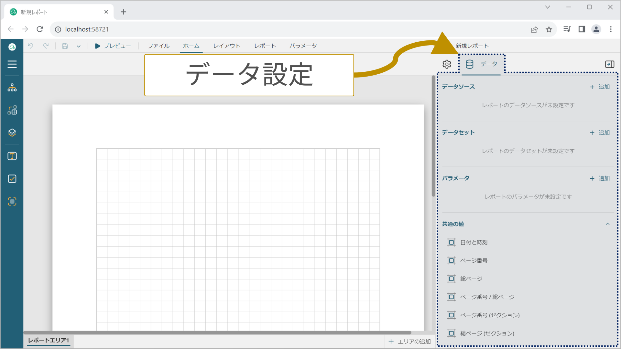Collapse the side panel with arrow icon
Screen dimensions: 621x349
[x=610, y=64]
